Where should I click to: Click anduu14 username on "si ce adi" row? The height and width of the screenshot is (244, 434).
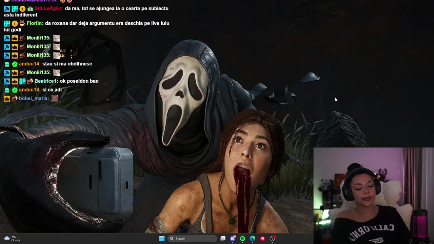(29, 90)
